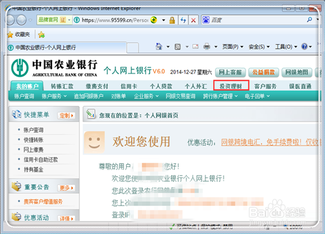Expand the 跨行账户管理 submenu
Screen dimensions: 325x234
click(220, 96)
